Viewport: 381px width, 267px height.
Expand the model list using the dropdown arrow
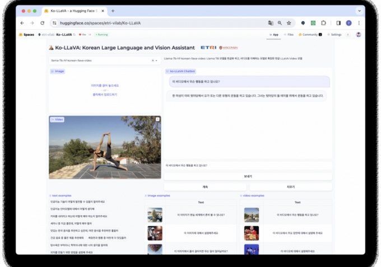coord(157,60)
